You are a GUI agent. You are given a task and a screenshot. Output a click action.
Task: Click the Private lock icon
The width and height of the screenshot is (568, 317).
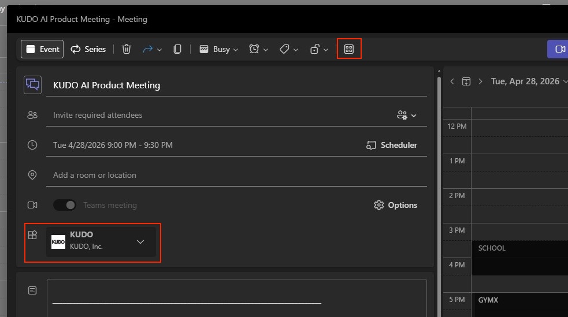(x=314, y=49)
